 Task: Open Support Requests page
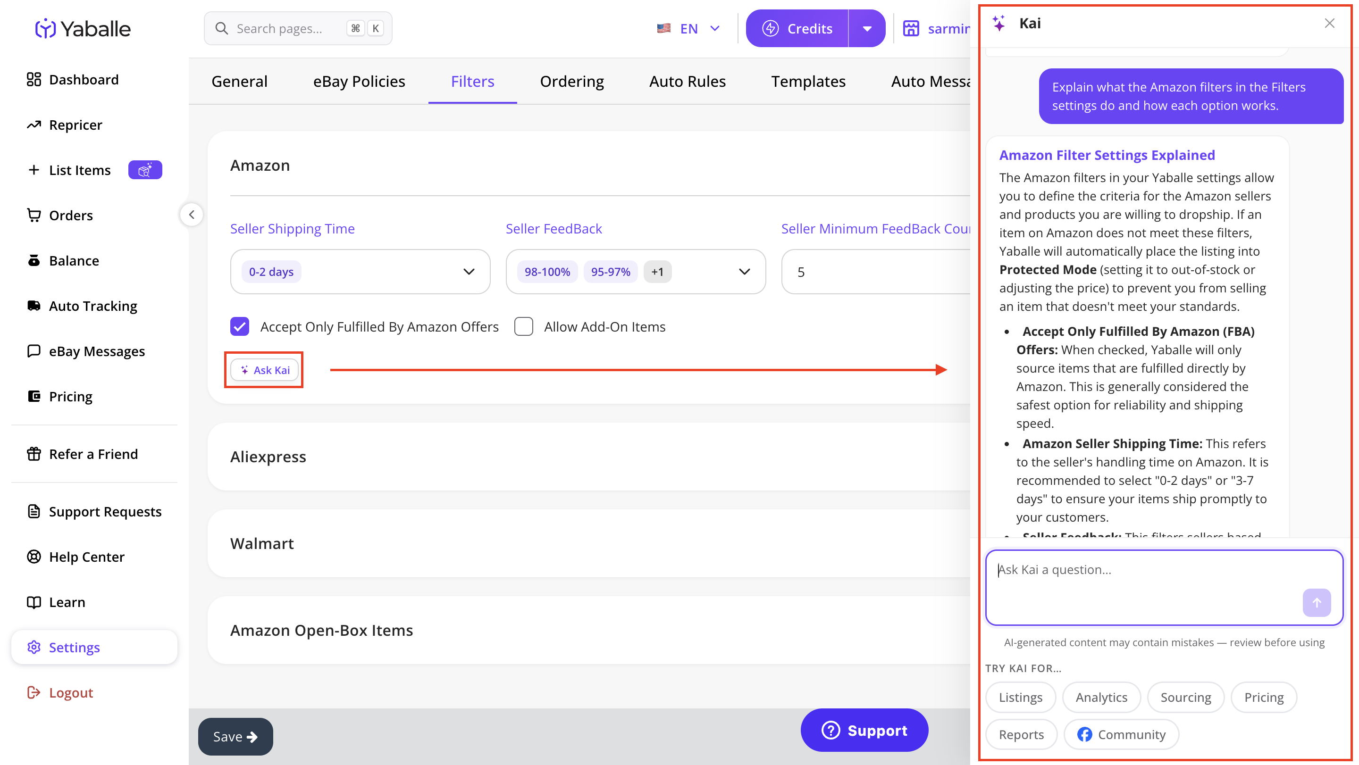click(x=94, y=511)
